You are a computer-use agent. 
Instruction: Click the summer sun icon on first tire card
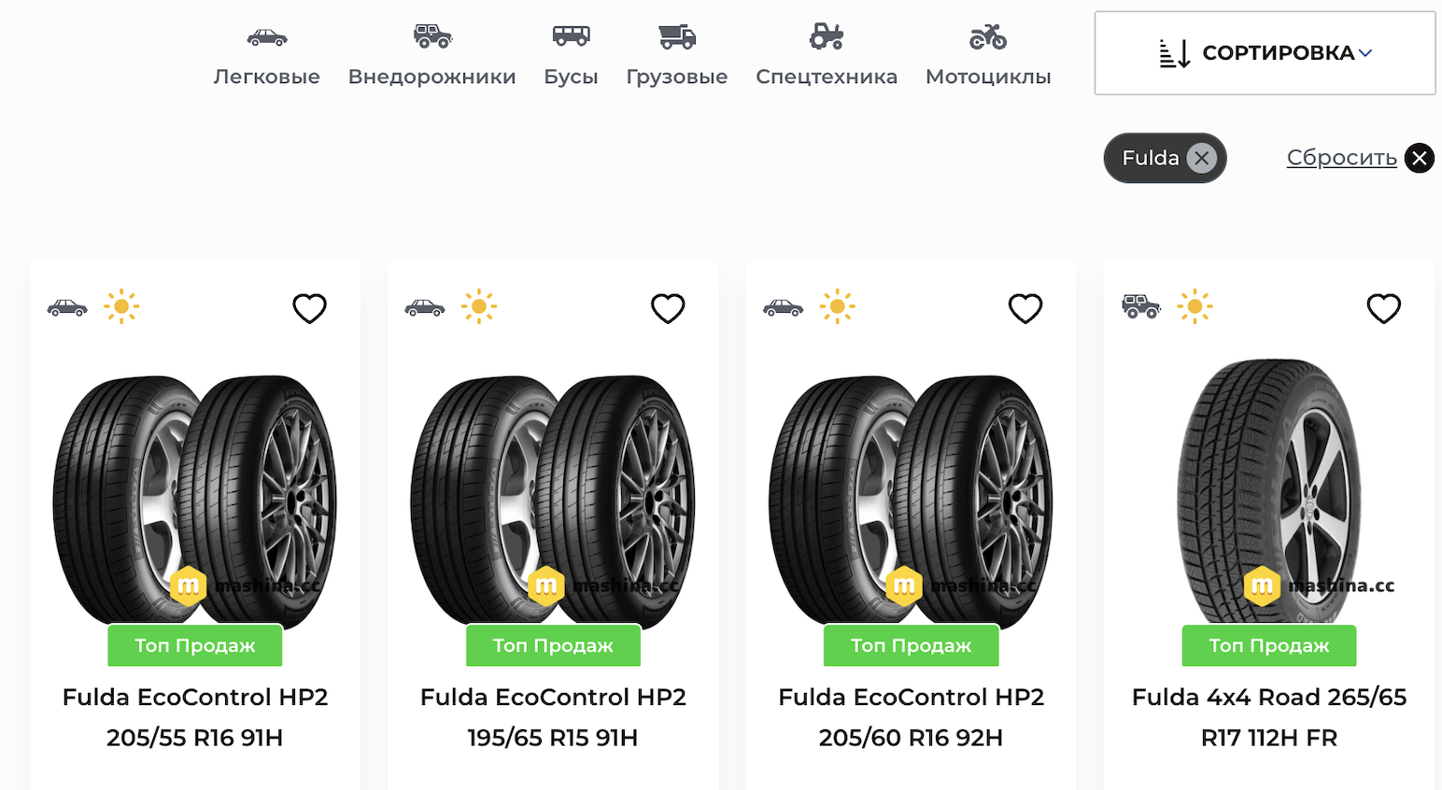tap(121, 306)
